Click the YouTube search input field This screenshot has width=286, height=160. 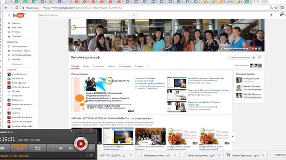click(84, 15)
